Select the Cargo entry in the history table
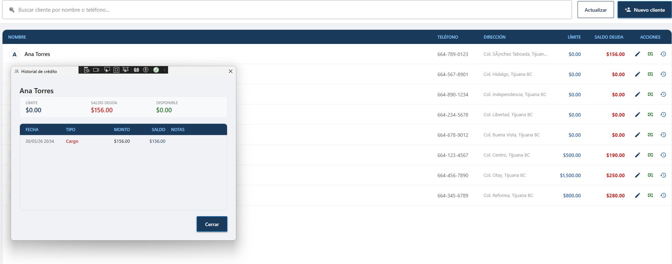Screen dimensions: 672x264 [123, 141]
